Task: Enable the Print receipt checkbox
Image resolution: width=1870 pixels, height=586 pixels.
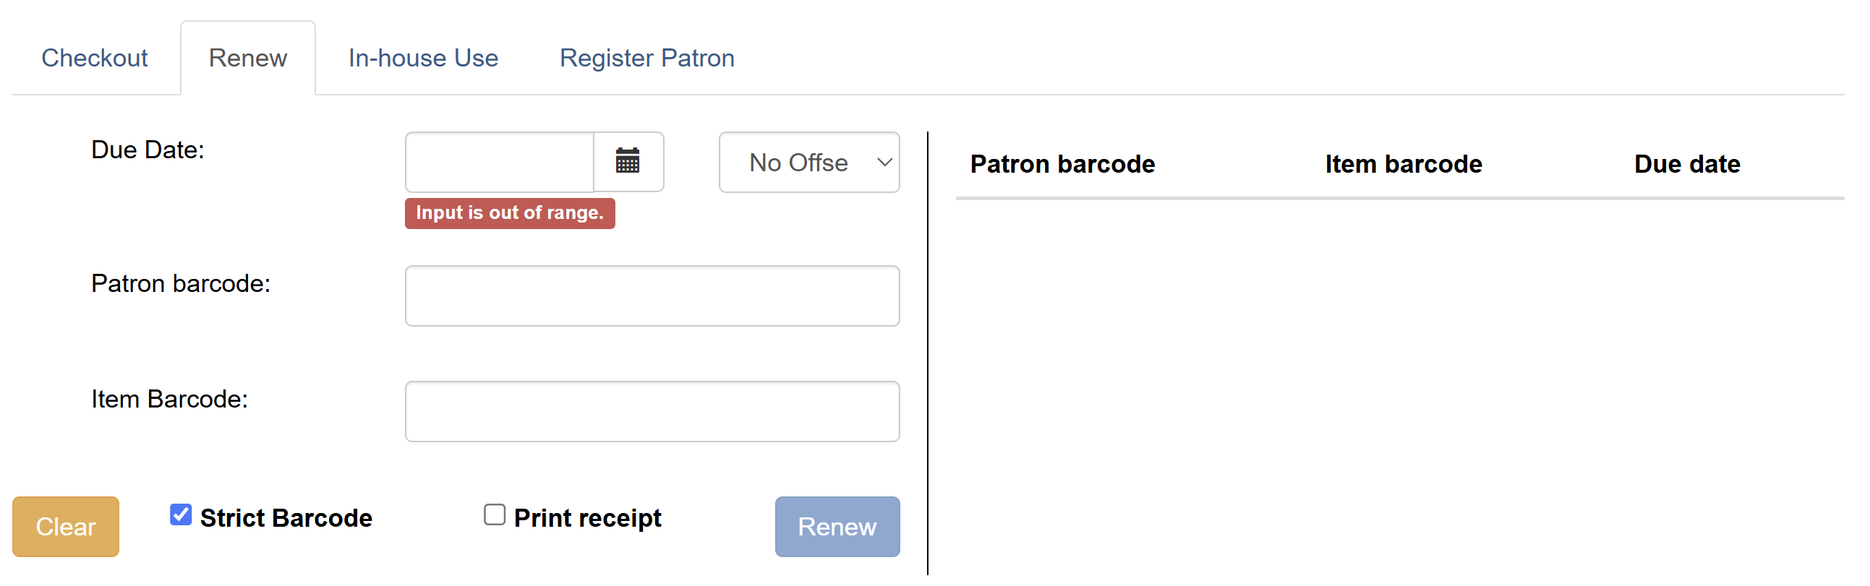Action: [x=495, y=514]
